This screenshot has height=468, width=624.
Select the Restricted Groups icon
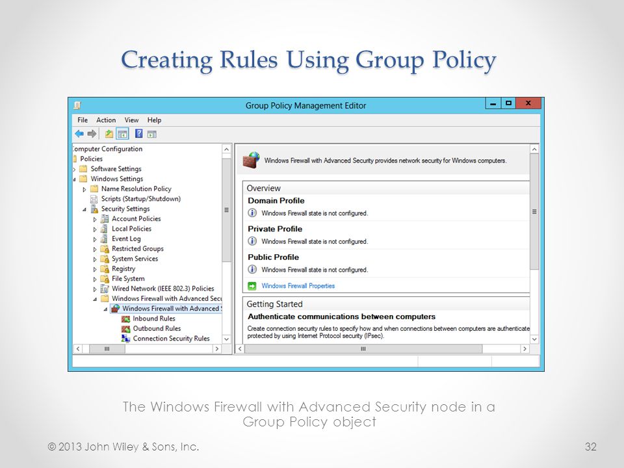(x=105, y=249)
